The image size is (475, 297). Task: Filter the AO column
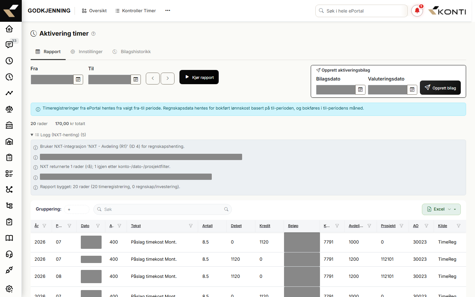[x=427, y=226]
